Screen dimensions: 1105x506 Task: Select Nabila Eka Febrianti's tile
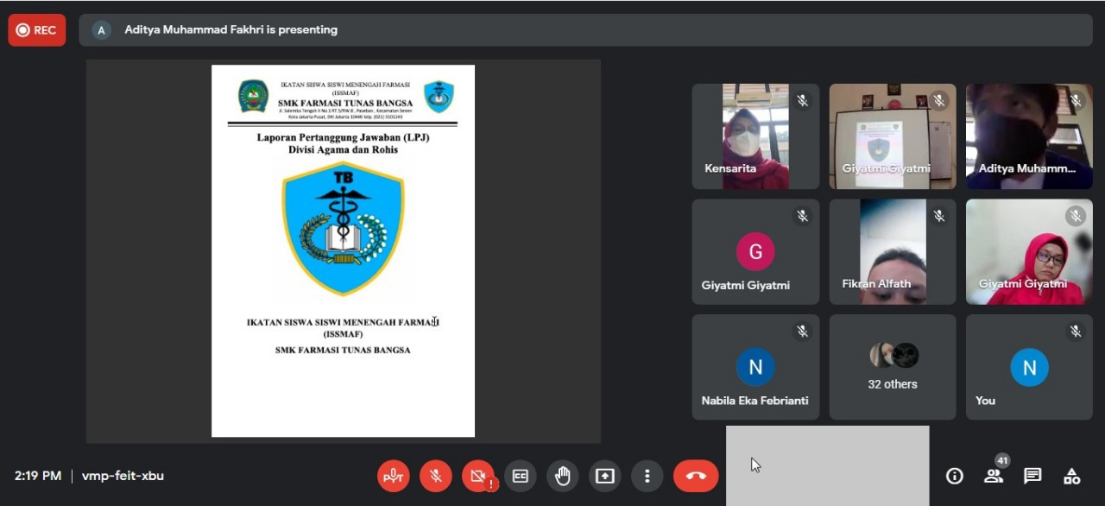coord(755,367)
